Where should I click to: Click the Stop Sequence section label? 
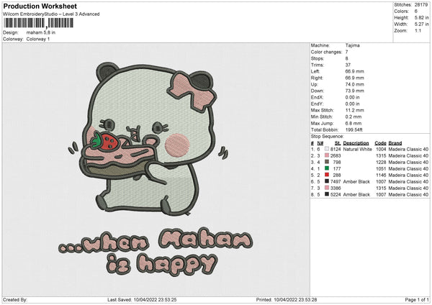click(x=325, y=134)
